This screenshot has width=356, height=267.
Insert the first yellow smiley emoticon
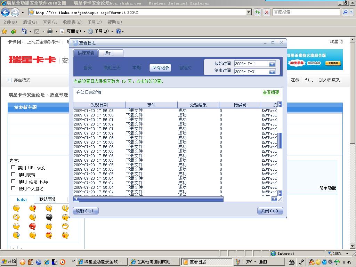tap(16, 208)
